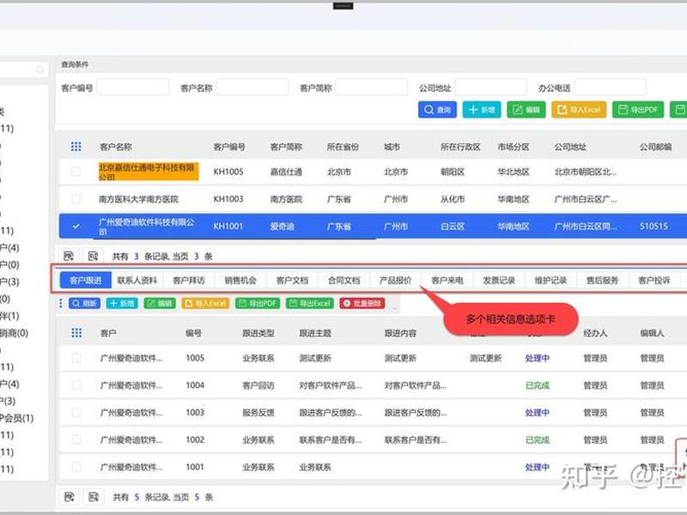
Task: Click the vertical dots handle left of 刷新
Action: [60, 303]
